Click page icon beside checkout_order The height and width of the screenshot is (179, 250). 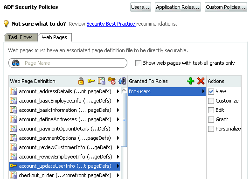tap(13, 175)
